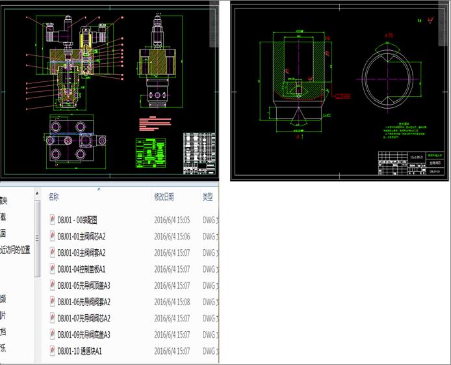
Task: Click the DWG icon of DBJ01-01主阀阀芯A2
Action: [x=52, y=236]
